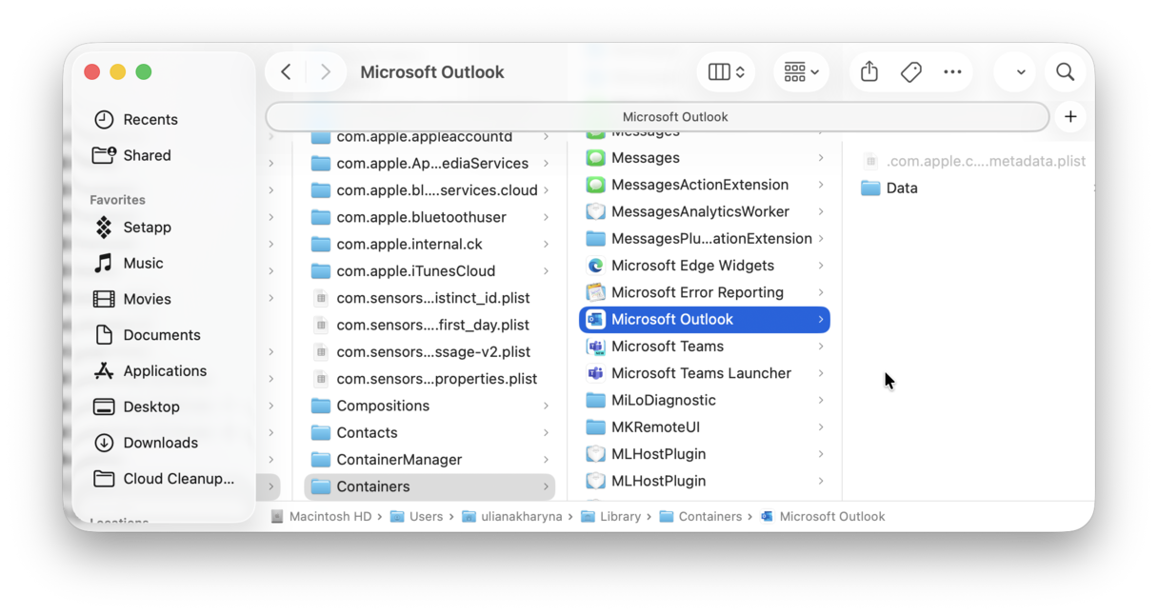Select com.sensors...istinct_id.plist file
The height and width of the screenshot is (615, 1158).
click(x=430, y=298)
